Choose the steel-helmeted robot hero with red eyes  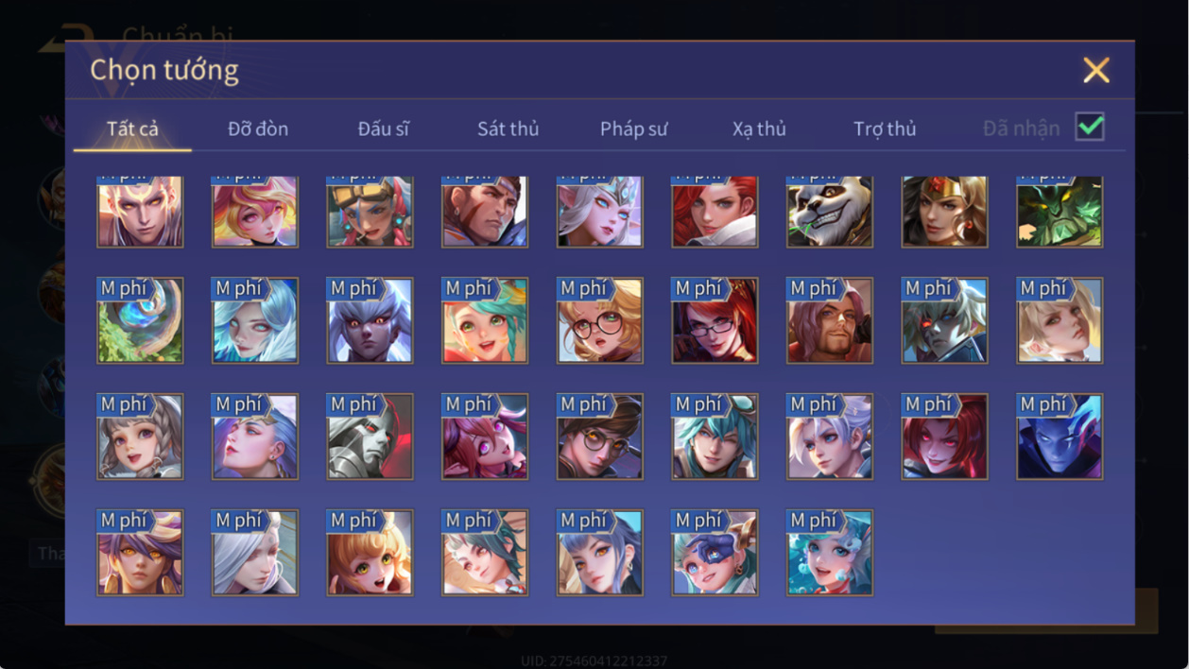pyautogui.click(x=370, y=437)
